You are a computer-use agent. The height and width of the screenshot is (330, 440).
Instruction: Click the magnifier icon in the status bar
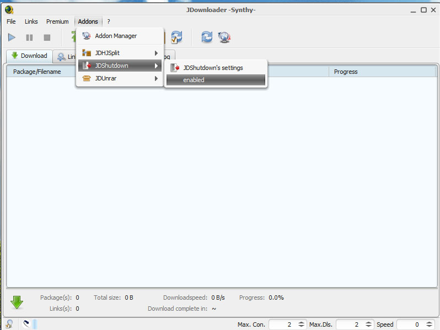[x=9, y=324]
